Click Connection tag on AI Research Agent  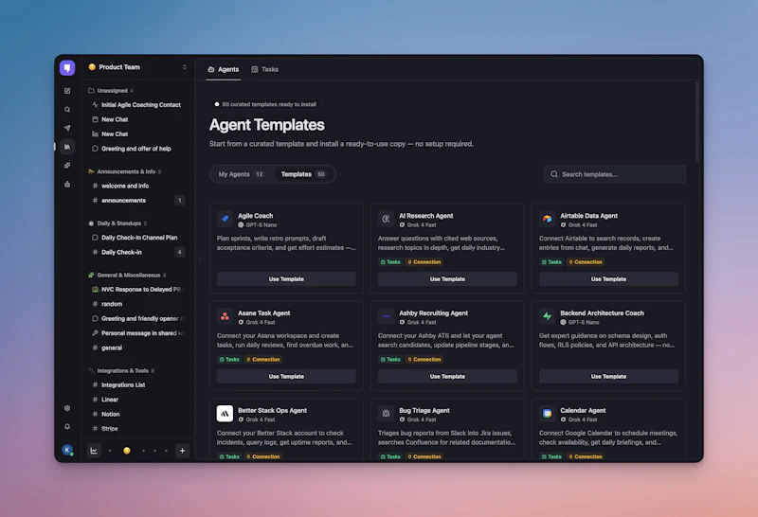(x=424, y=262)
